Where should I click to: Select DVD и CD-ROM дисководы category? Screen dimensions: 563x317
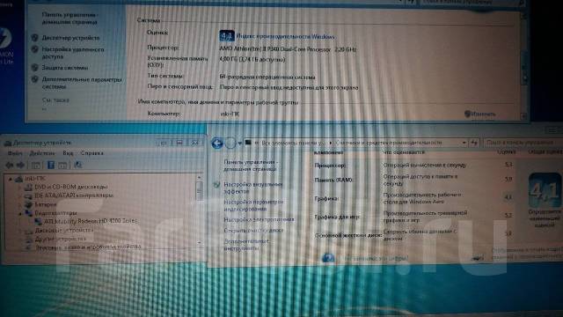tap(70, 187)
